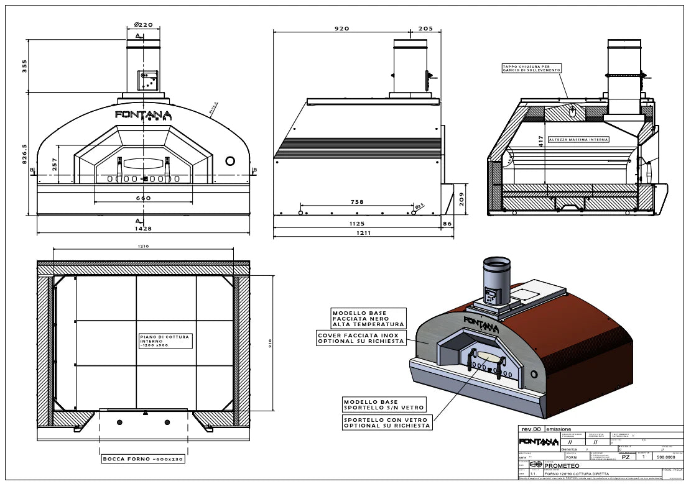Click the Fontana logo in the title block

point(539,441)
